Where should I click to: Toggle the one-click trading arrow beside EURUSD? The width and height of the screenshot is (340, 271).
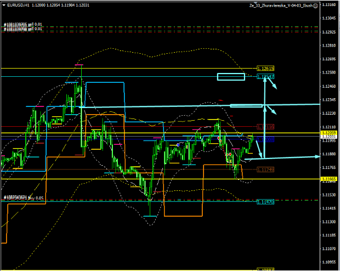pyautogui.click(x=3, y=5)
